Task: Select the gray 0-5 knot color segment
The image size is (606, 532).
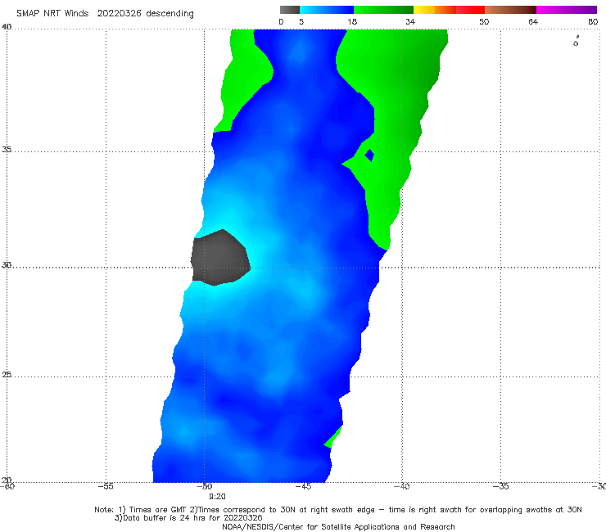Action: pos(290,10)
